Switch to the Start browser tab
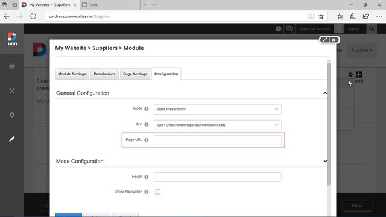Image resolution: width=386 pixels, height=217 pixels. point(109,5)
